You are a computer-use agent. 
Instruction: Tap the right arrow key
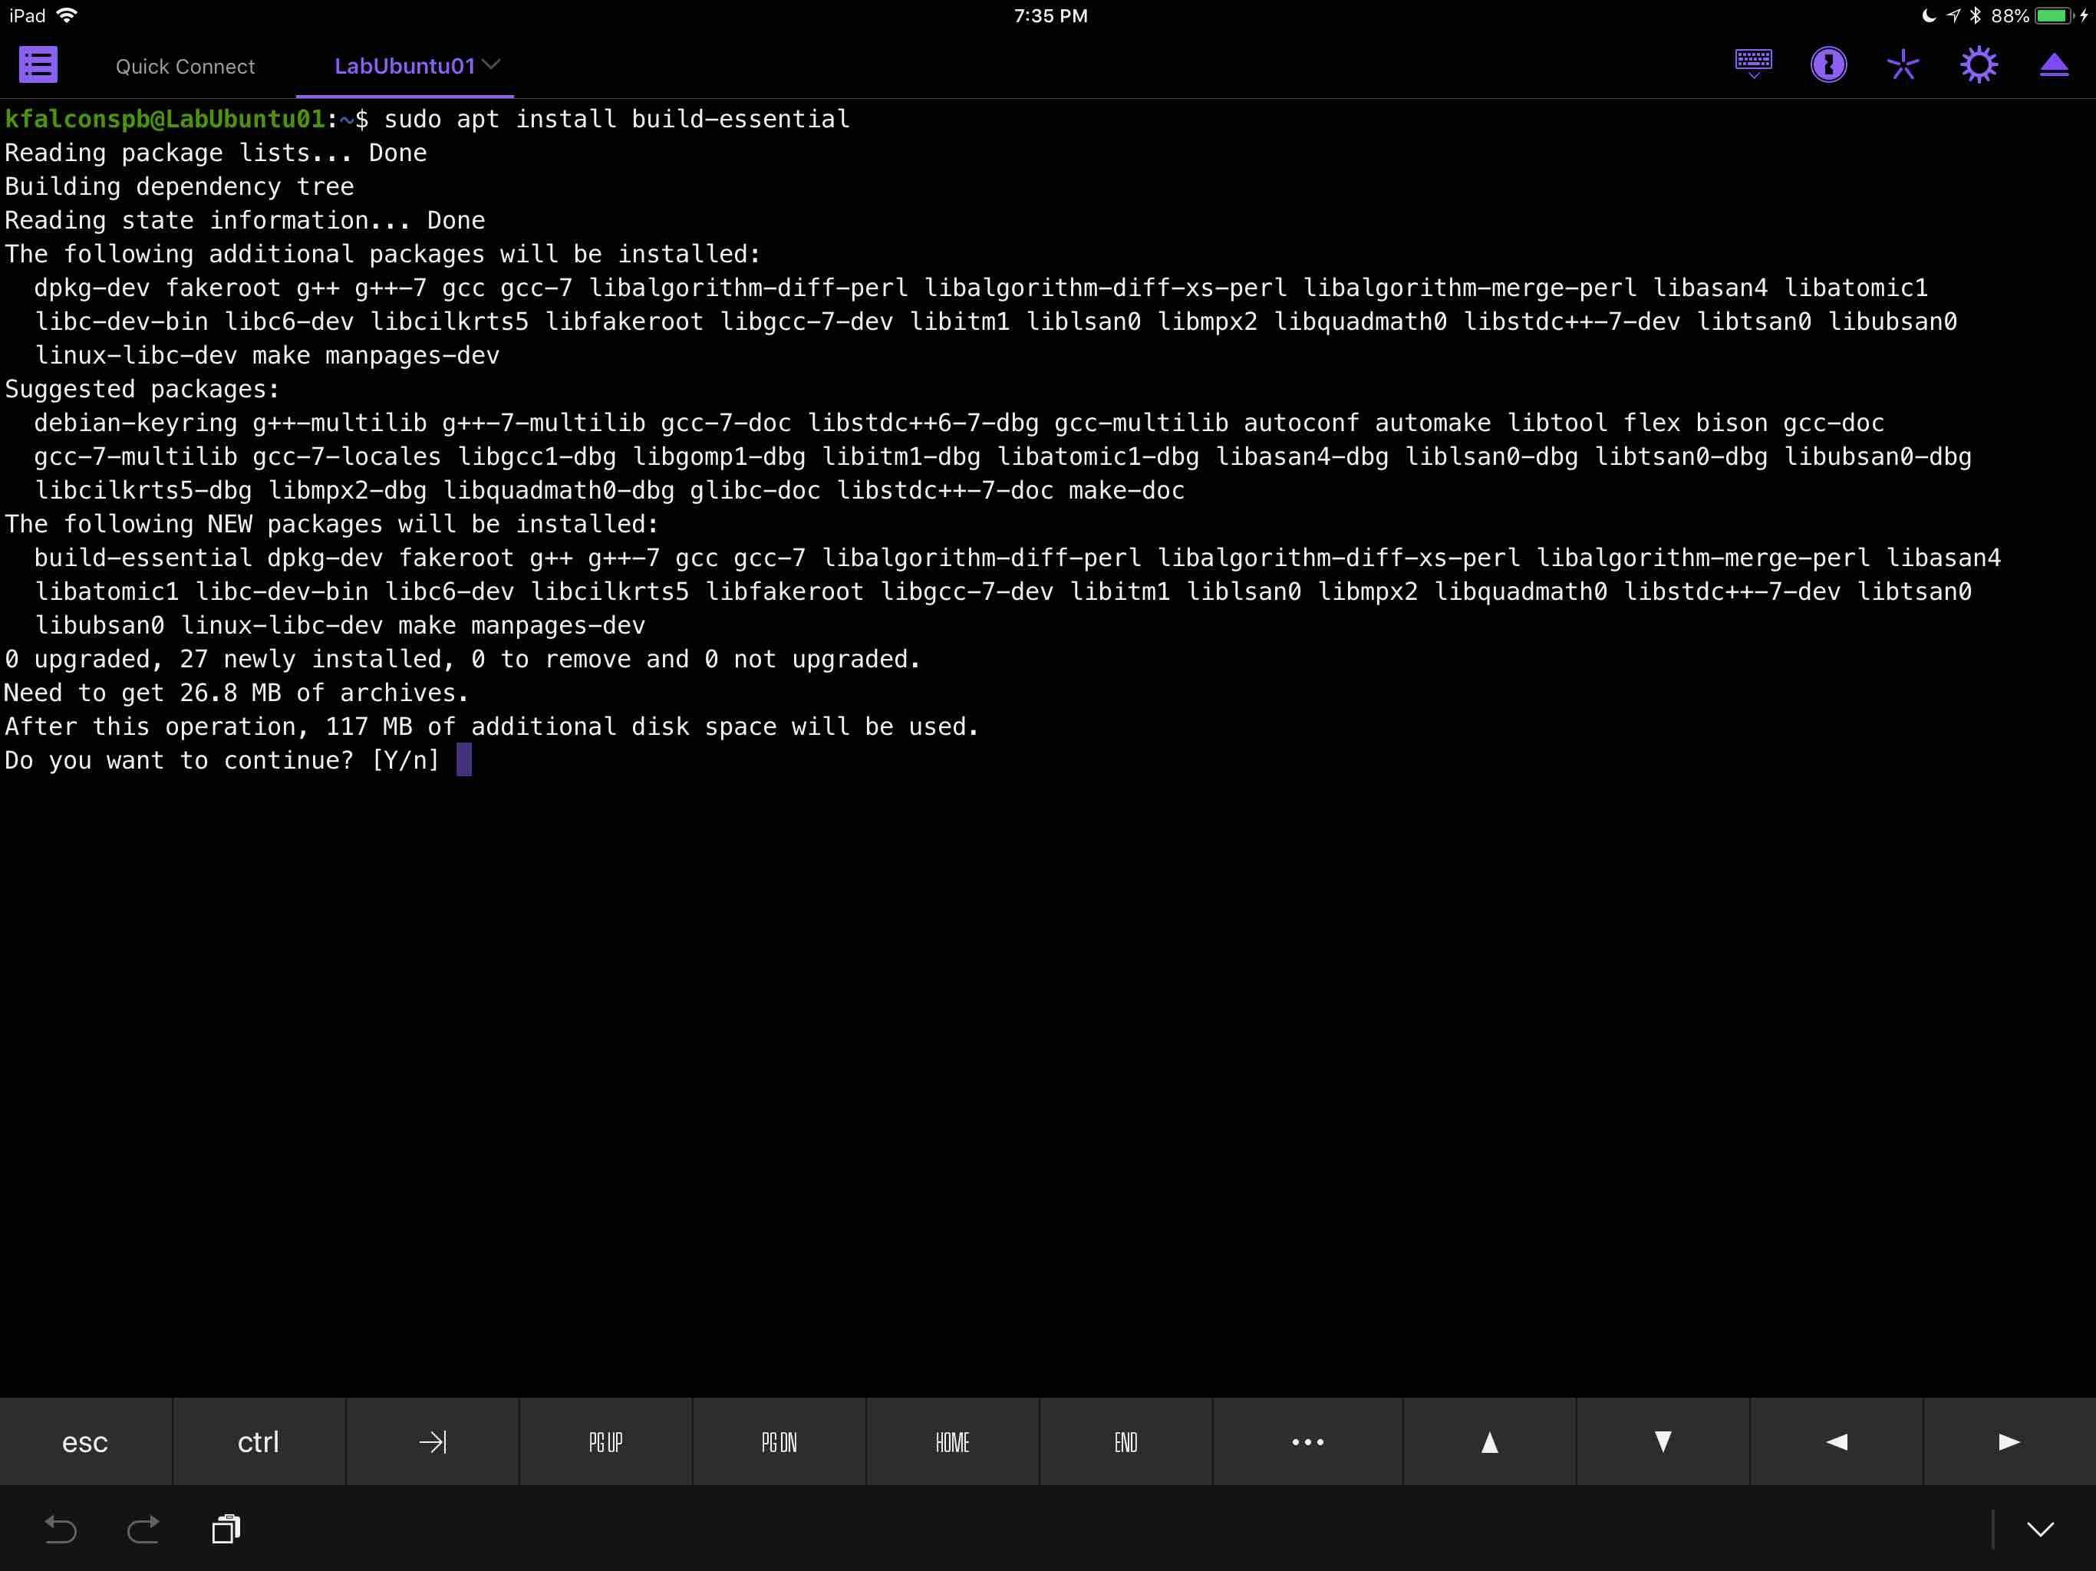2010,1441
